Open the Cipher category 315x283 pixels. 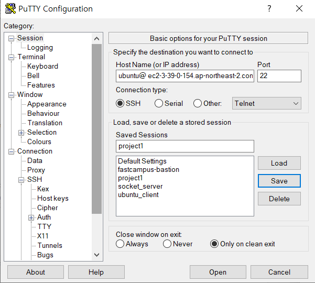[x=47, y=208]
